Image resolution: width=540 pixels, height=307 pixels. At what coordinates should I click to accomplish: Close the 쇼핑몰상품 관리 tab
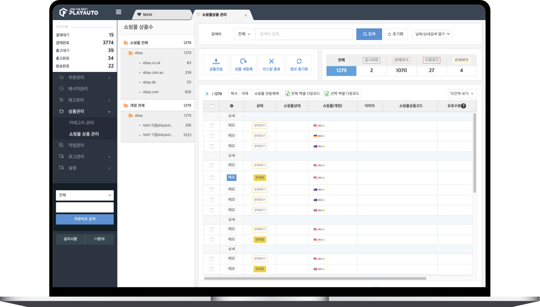coord(246,16)
